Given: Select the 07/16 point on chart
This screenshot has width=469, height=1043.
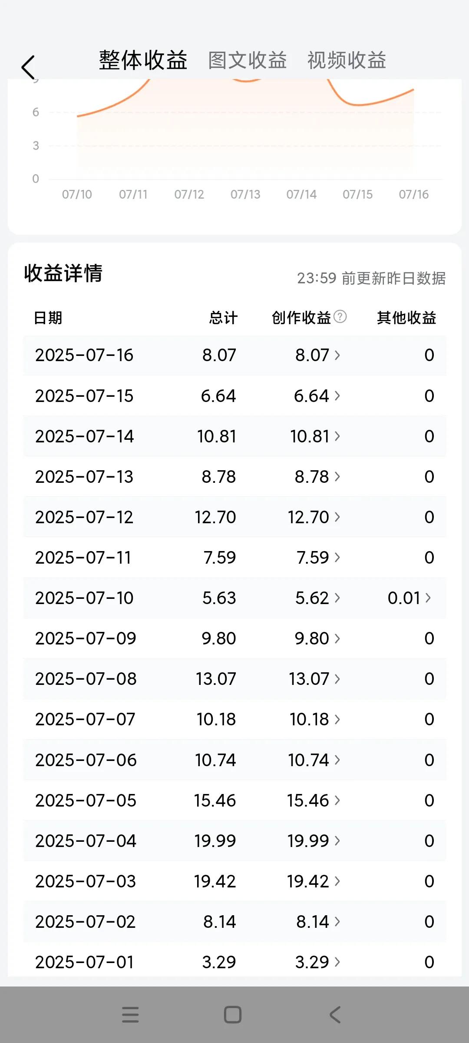Looking at the screenshot, I should (413, 90).
